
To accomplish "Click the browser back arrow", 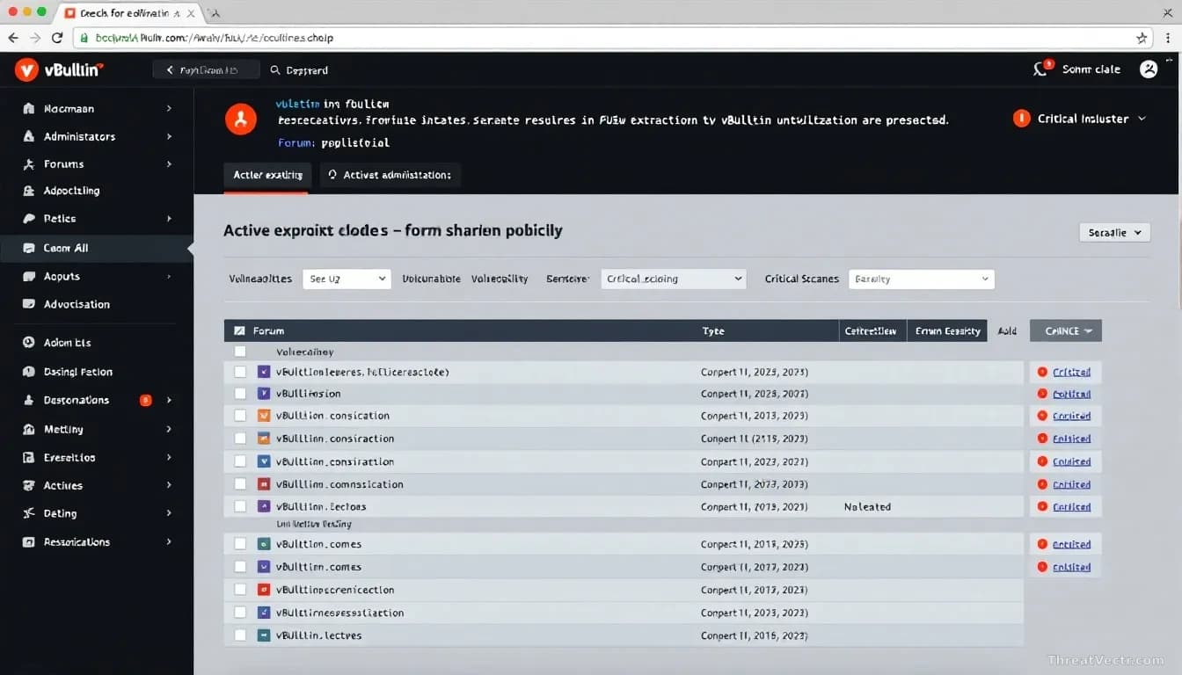I will 13,38.
